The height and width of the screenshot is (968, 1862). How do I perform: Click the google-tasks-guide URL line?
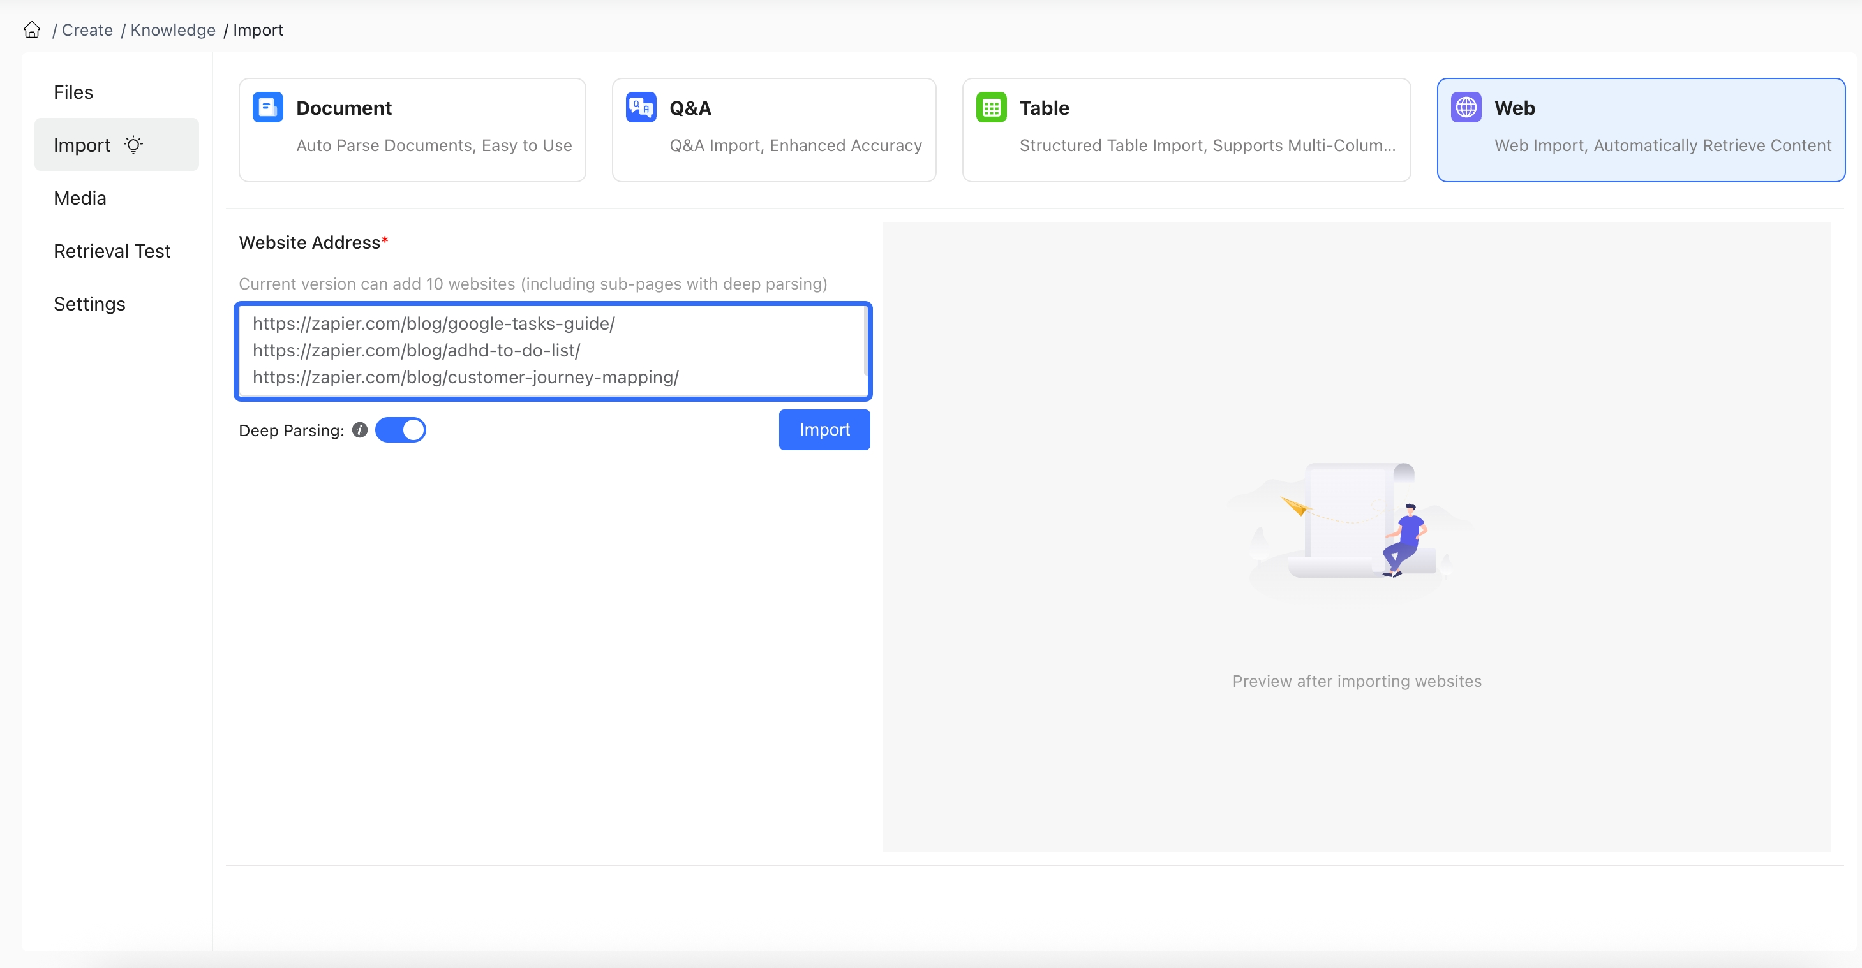click(x=434, y=324)
